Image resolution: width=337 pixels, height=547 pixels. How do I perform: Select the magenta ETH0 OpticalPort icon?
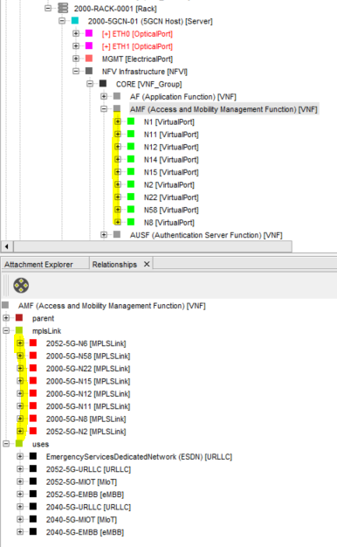click(89, 33)
